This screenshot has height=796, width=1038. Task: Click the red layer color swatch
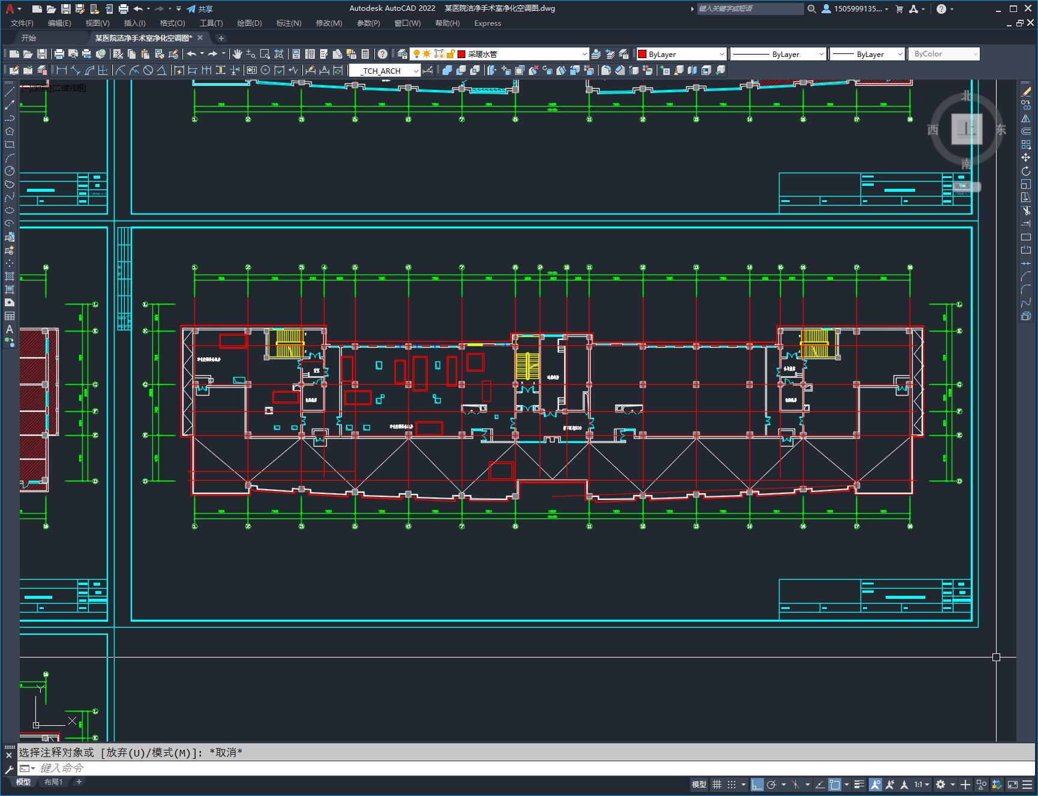coord(462,54)
